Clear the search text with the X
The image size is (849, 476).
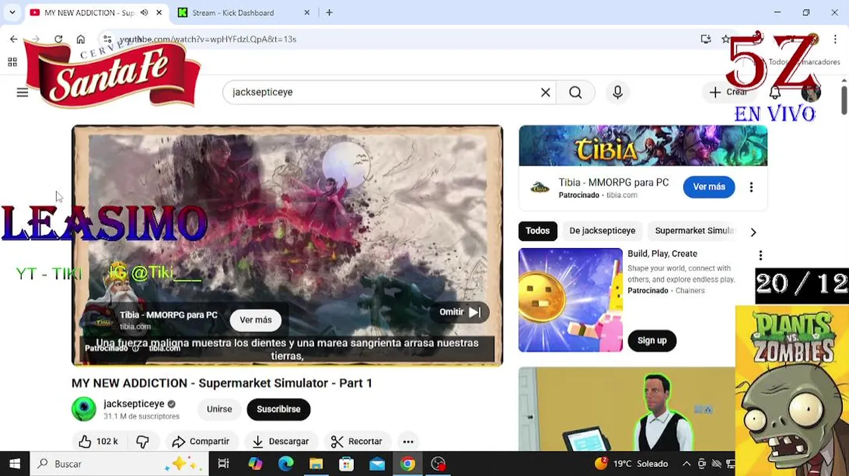(x=546, y=93)
